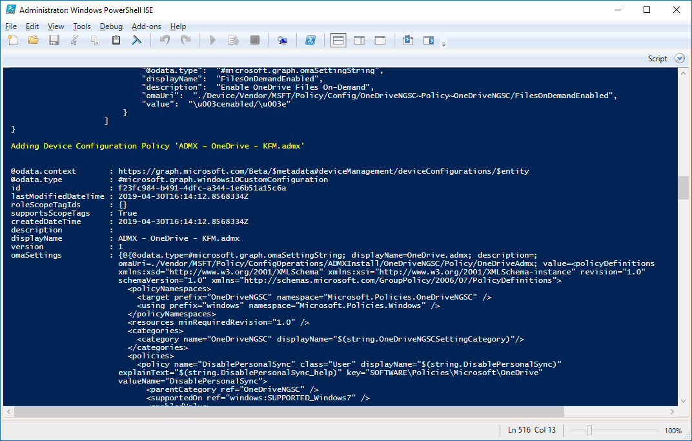This screenshot has height=441, width=692.
Task: Open the Debug menu
Action: (111, 26)
